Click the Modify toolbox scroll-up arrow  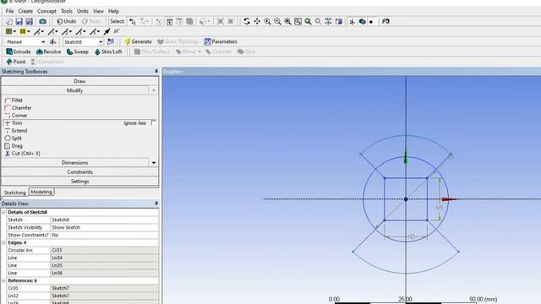tap(154, 90)
